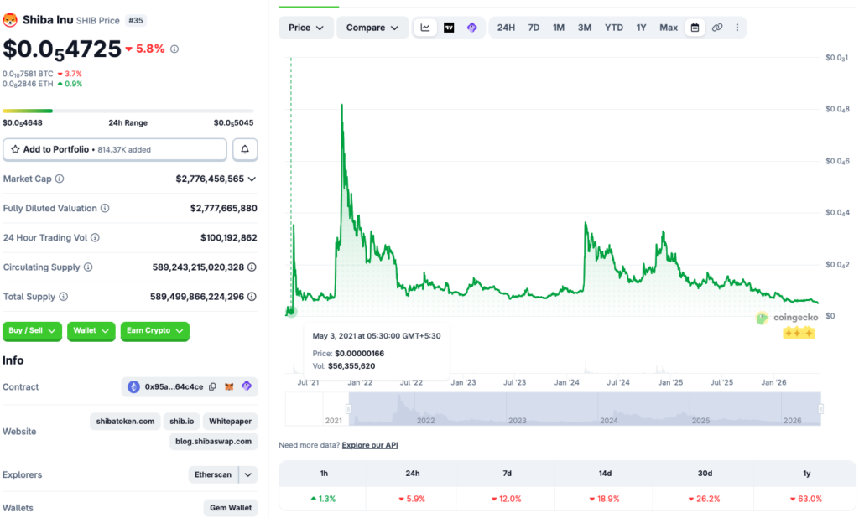Select the 1Y time range
859x518 pixels.
click(641, 28)
